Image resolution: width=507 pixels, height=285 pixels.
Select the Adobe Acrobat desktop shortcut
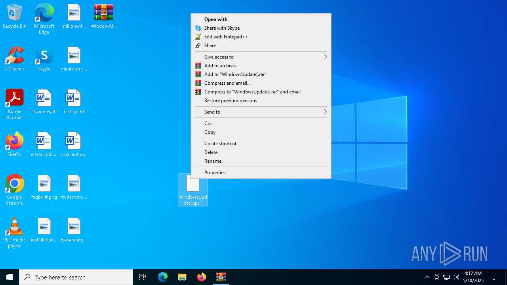pyautogui.click(x=15, y=104)
